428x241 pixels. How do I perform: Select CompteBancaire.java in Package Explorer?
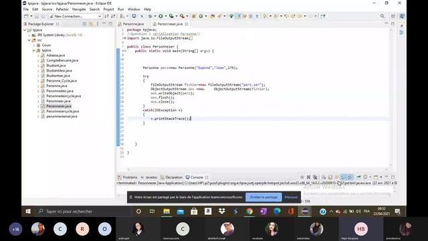62,60
